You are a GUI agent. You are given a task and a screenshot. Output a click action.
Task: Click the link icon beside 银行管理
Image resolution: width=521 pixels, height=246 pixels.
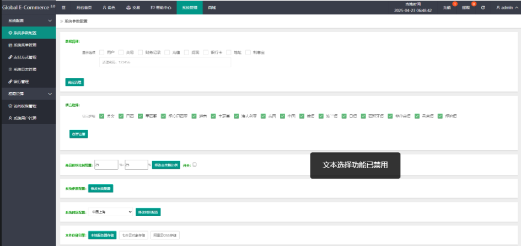click(10, 82)
